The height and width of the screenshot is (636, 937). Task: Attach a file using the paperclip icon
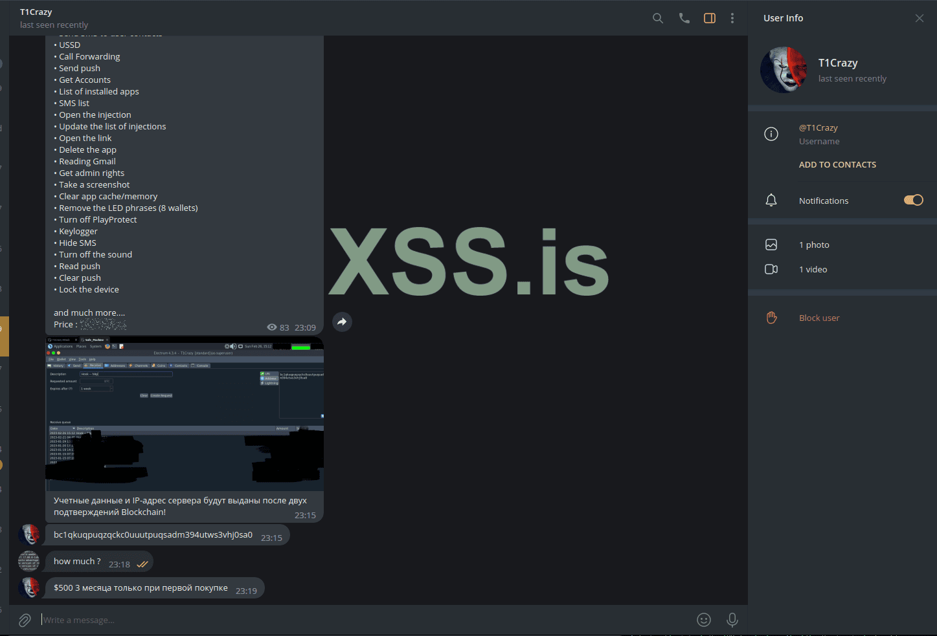pos(25,620)
